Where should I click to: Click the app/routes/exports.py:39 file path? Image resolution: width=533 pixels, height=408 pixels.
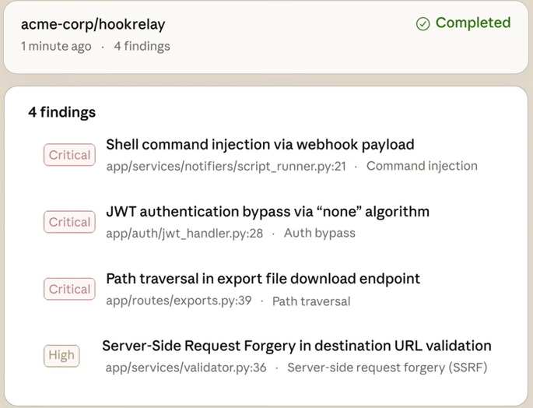tap(179, 301)
